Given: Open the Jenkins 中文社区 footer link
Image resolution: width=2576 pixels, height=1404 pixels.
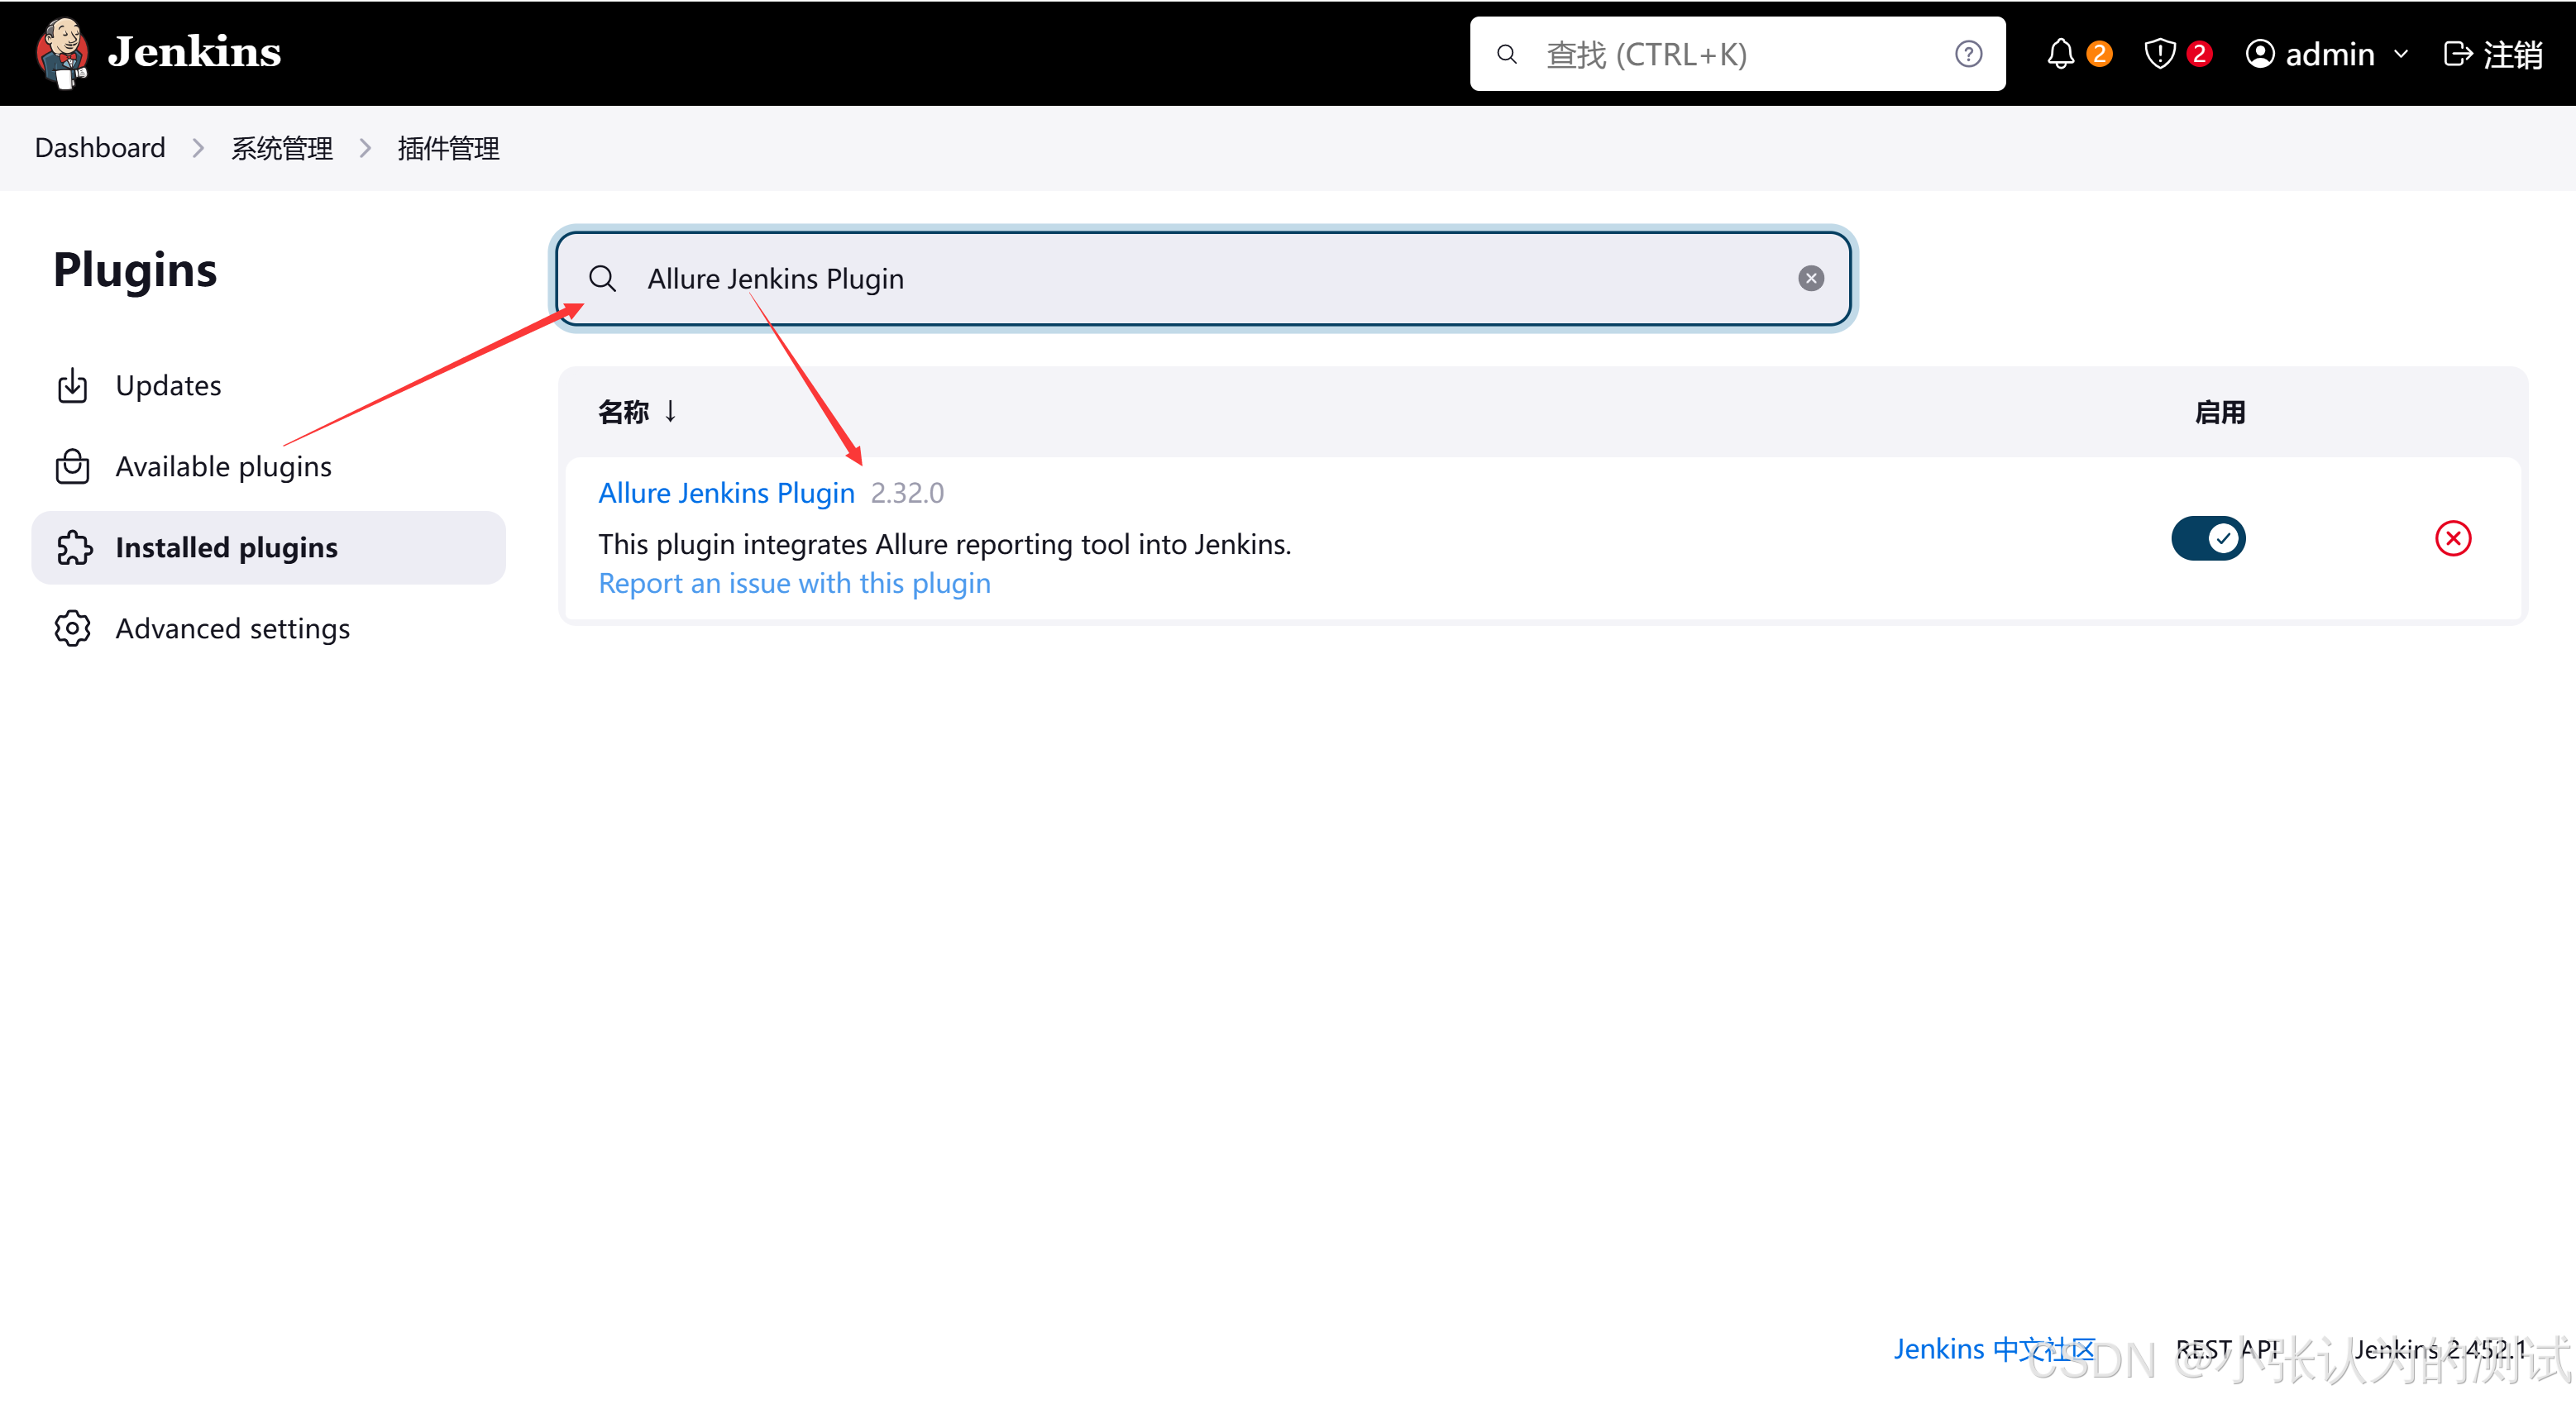Looking at the screenshot, I should [x=1994, y=1348].
